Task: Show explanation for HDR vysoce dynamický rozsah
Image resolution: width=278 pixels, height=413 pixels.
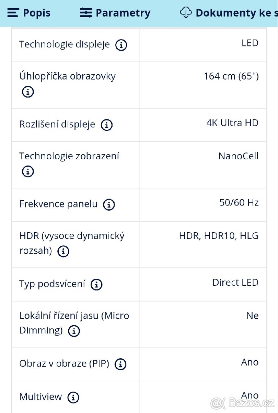Action: pyautogui.click(x=63, y=251)
